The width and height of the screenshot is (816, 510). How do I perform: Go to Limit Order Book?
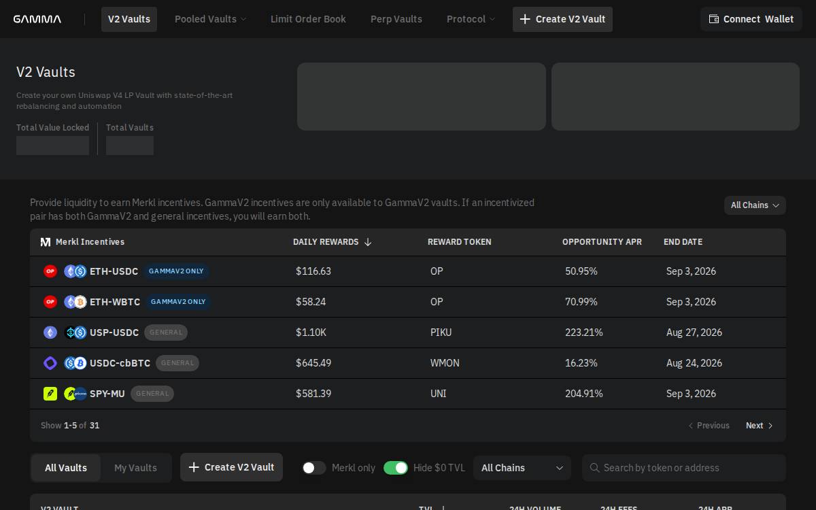[308, 19]
